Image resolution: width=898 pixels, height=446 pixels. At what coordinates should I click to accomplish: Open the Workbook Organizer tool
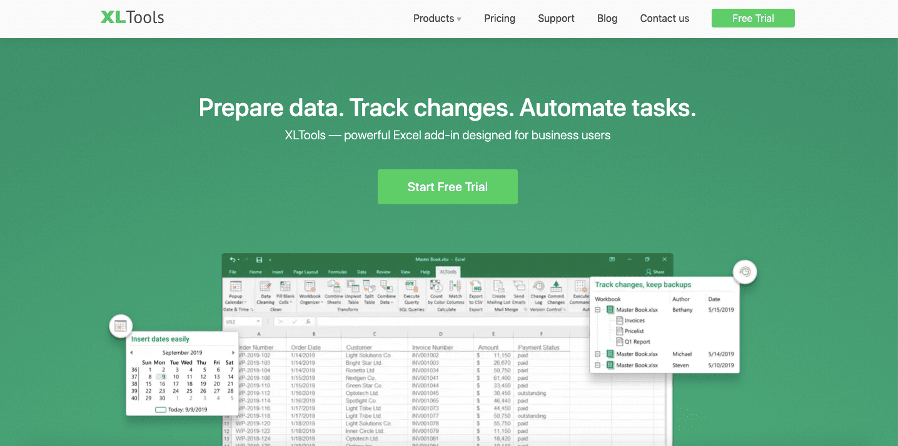pyautogui.click(x=310, y=292)
